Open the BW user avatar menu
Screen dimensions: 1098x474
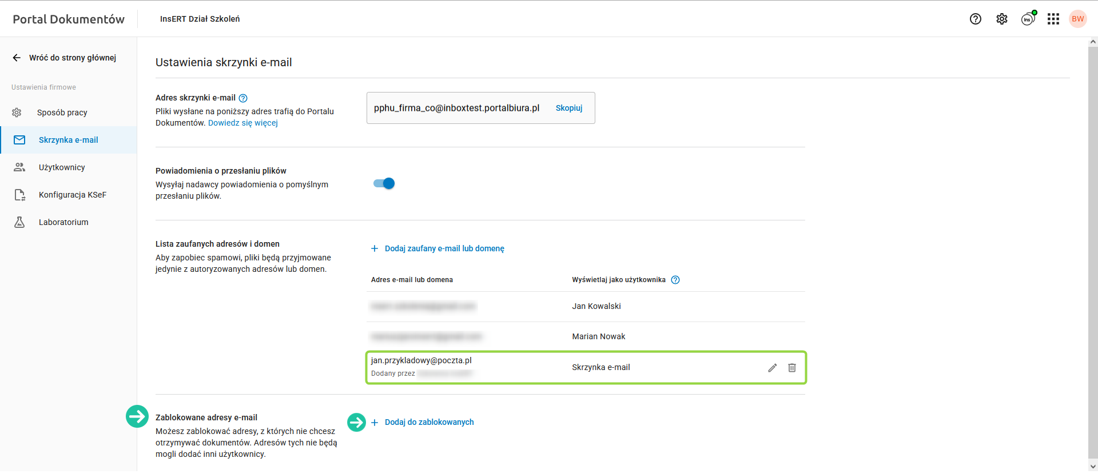[x=1078, y=19]
